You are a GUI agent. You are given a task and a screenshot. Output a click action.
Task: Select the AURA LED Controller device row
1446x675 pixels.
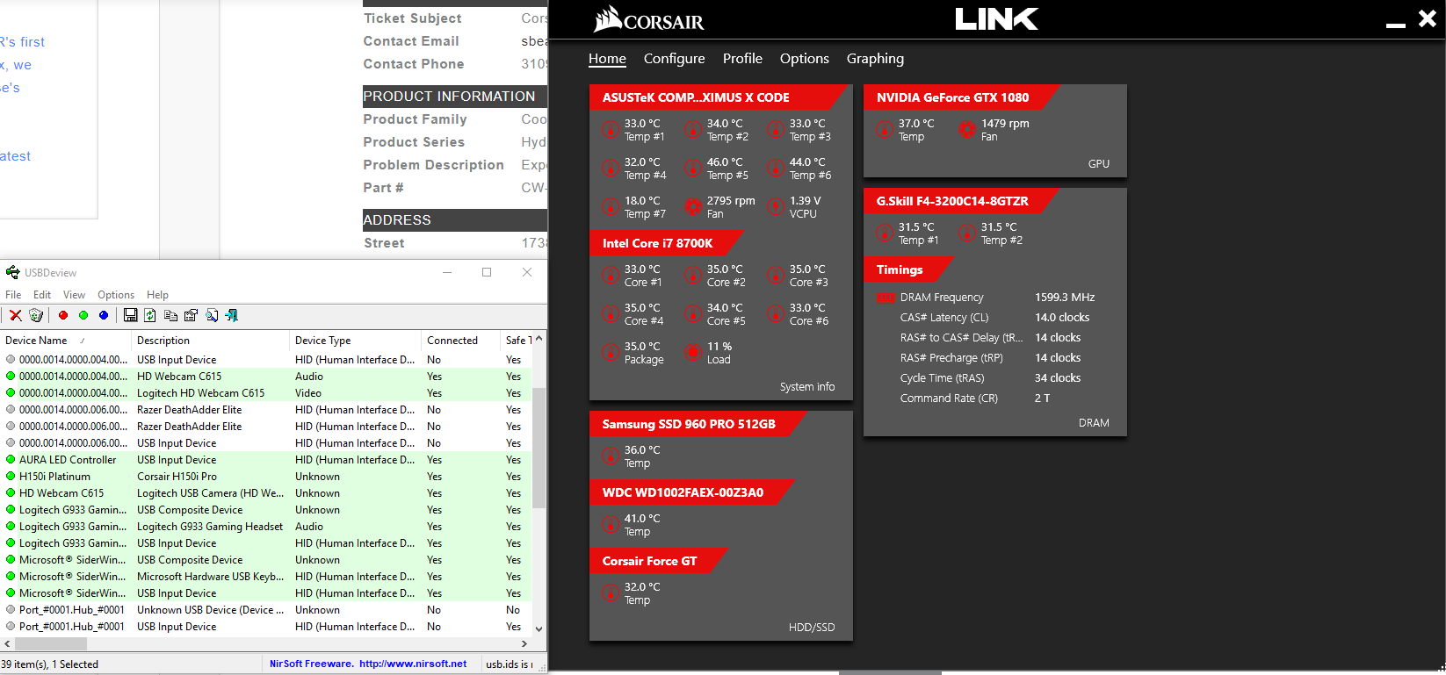[x=266, y=460]
